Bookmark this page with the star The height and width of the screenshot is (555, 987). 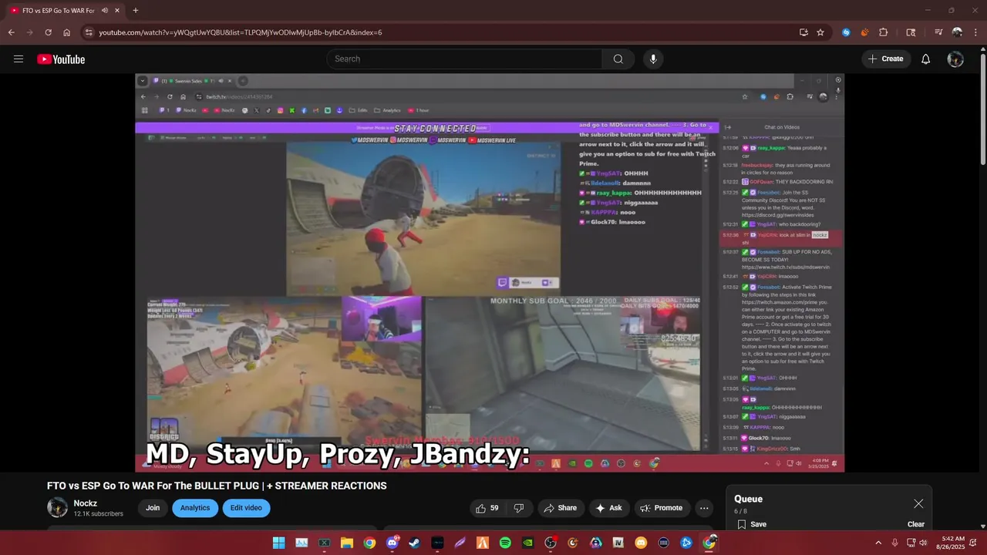(820, 32)
